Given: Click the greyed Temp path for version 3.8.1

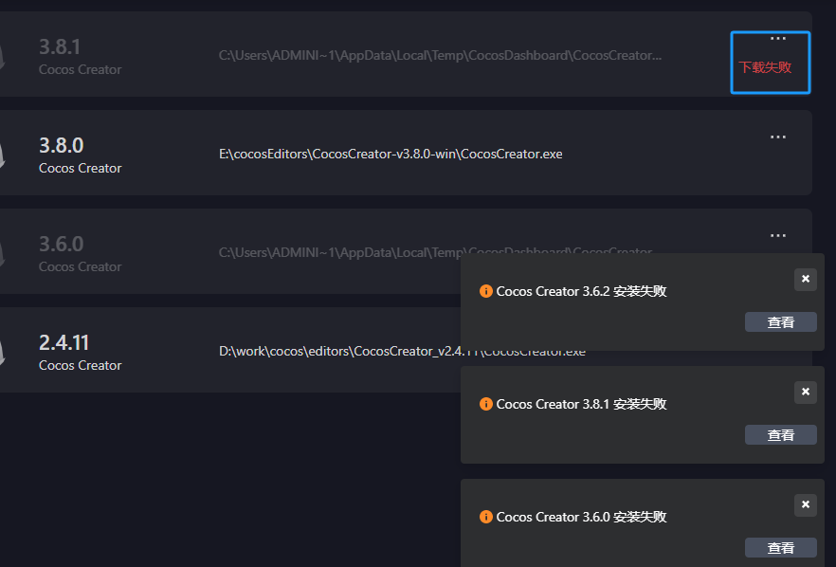Looking at the screenshot, I should coord(440,55).
